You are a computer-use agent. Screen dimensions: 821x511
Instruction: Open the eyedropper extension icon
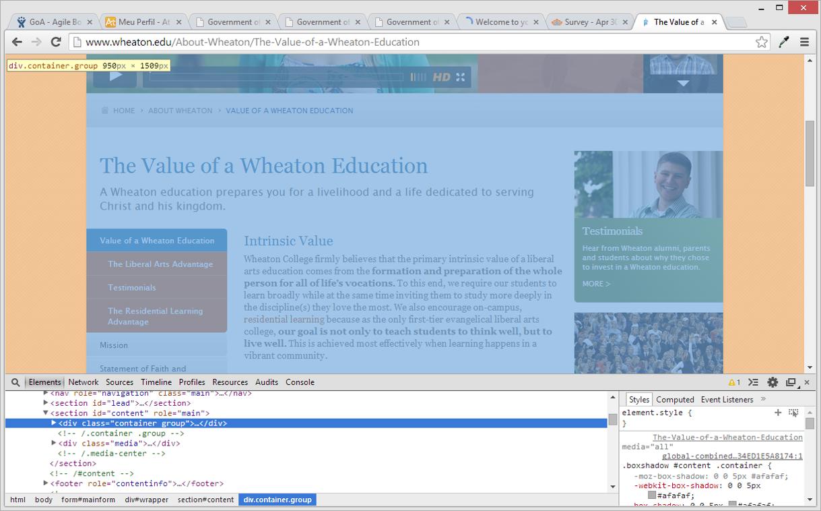click(x=784, y=42)
